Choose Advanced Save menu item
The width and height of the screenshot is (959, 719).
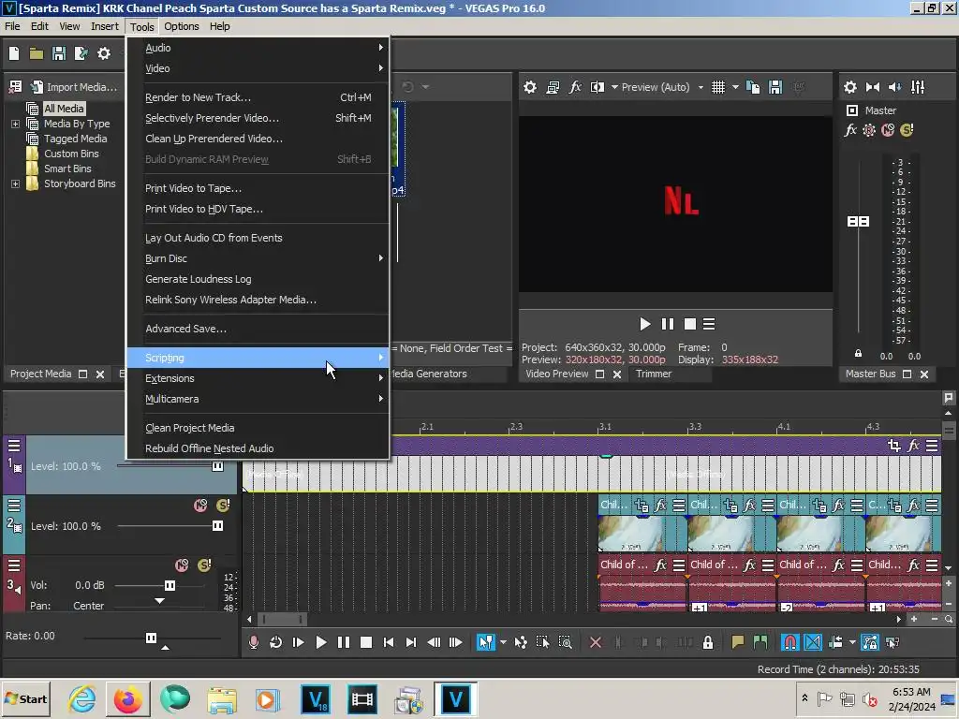[x=258, y=329]
